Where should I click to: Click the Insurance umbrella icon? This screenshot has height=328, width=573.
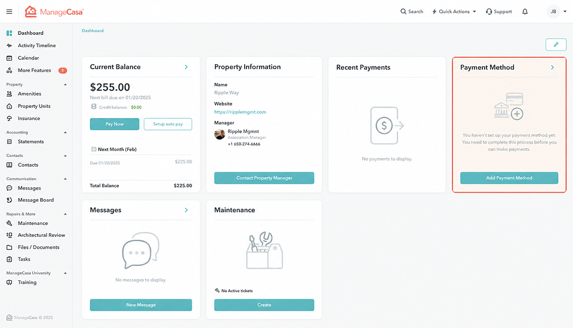10,118
